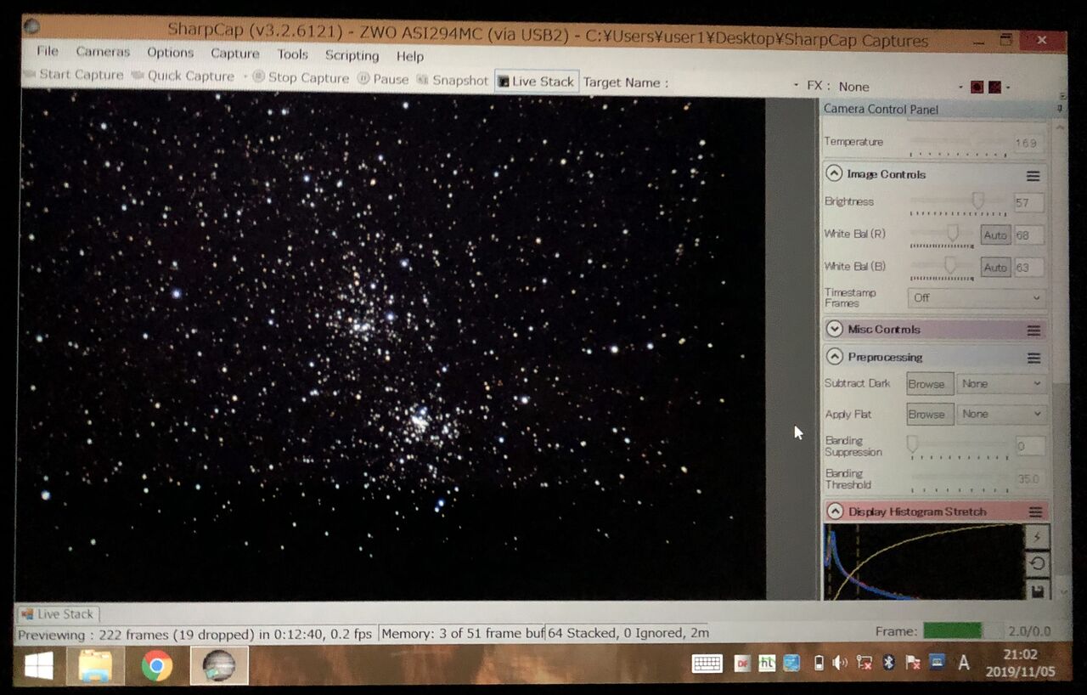The width and height of the screenshot is (1087, 695).
Task: Click the taskbar clock showing 21:02
Action: (1019, 663)
